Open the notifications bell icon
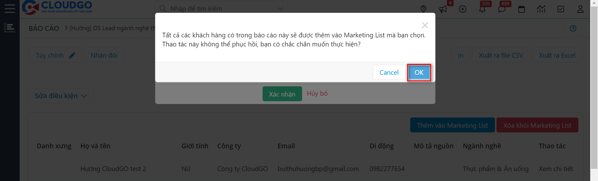Image resolution: width=598 pixels, height=181 pixels. point(482,9)
